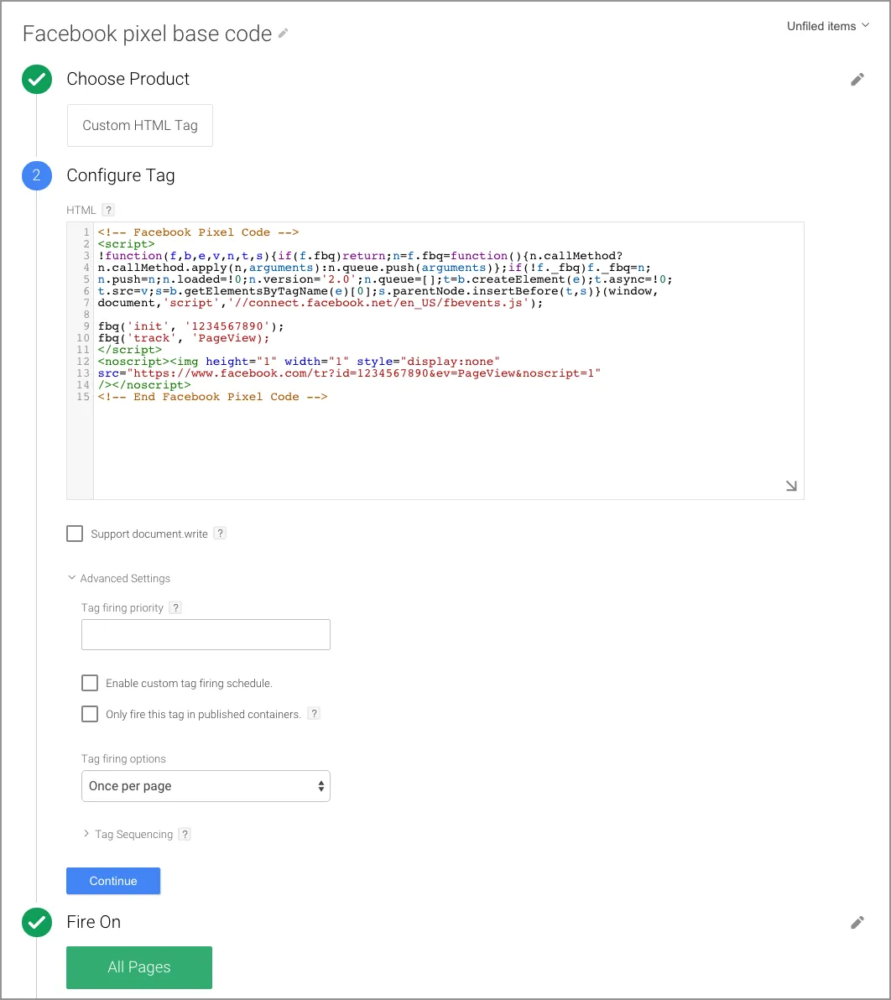Viewport: 891px width, 1000px height.
Task: Click code line with fbq 'init'
Action: [190, 326]
